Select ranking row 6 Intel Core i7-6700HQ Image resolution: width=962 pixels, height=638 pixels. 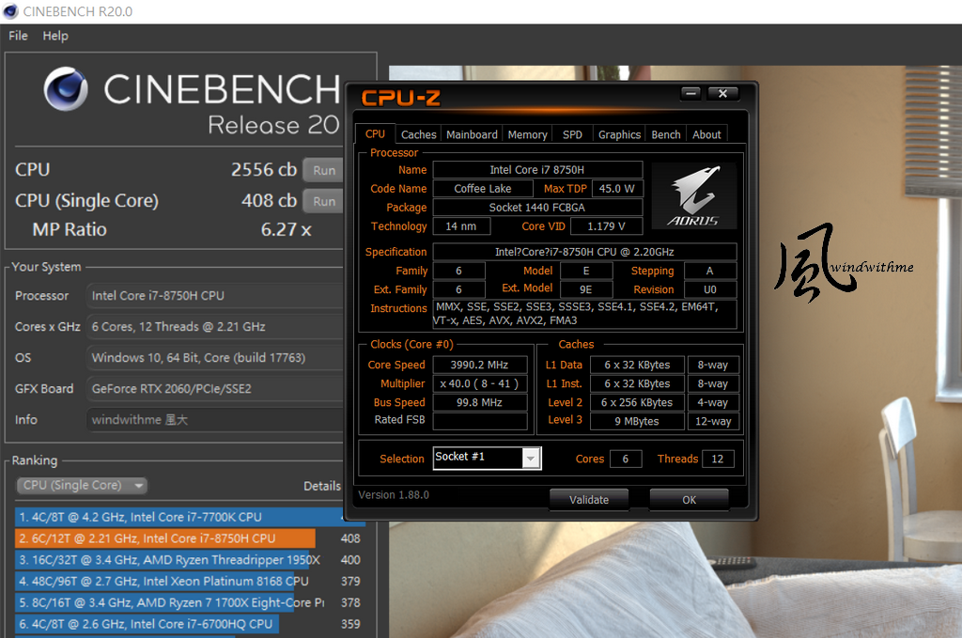coord(189,624)
